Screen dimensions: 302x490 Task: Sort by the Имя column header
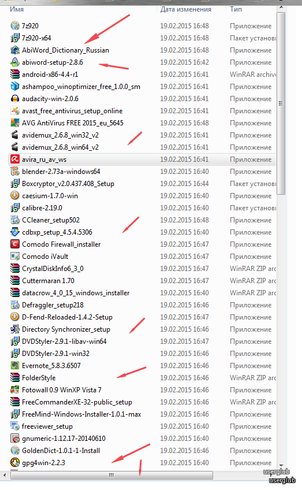(x=17, y=9)
